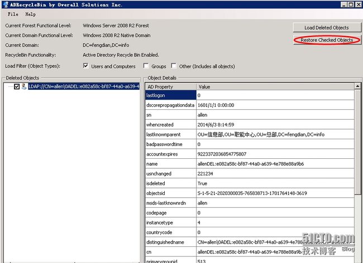Select the countrycode property cell

(x=171, y=232)
